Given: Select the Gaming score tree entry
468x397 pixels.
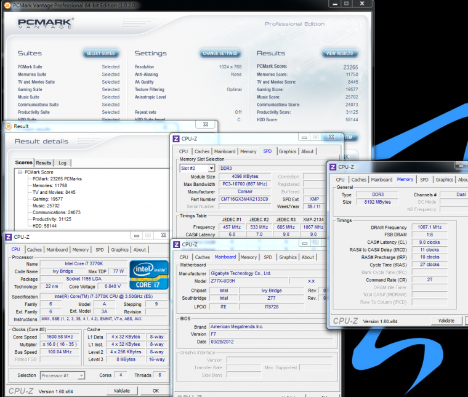Looking at the screenshot, I should click(x=47, y=199).
